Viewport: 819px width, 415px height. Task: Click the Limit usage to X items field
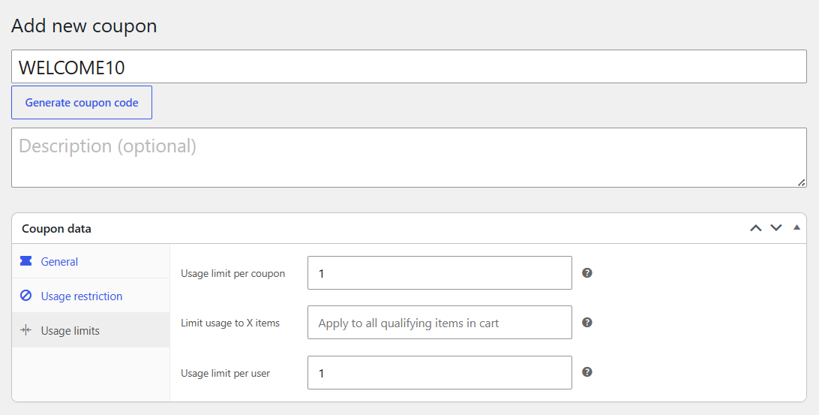(x=439, y=323)
